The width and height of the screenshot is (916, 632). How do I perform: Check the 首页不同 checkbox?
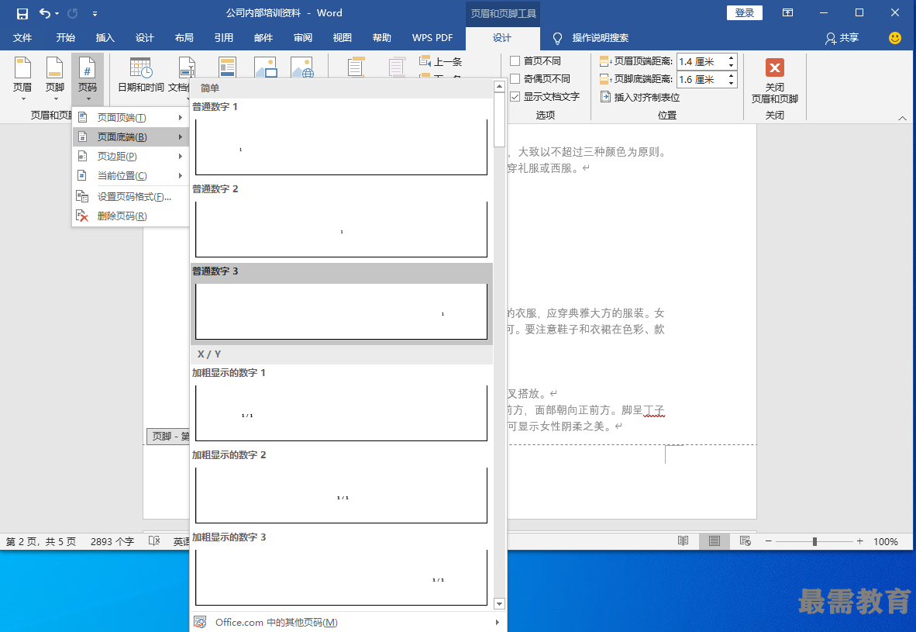pos(515,60)
